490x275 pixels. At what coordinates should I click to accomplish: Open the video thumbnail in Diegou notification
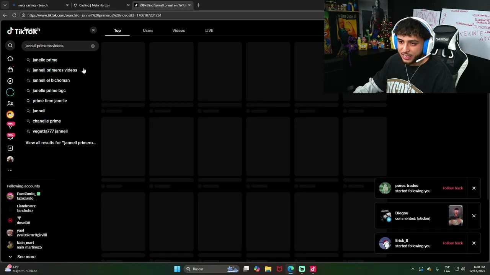click(456, 216)
